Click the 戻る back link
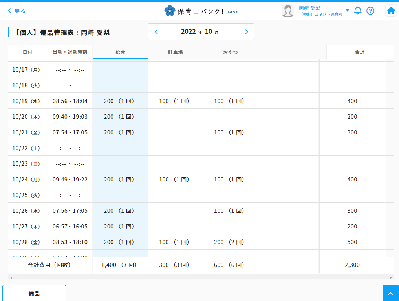This screenshot has height=301, width=399. click(17, 11)
